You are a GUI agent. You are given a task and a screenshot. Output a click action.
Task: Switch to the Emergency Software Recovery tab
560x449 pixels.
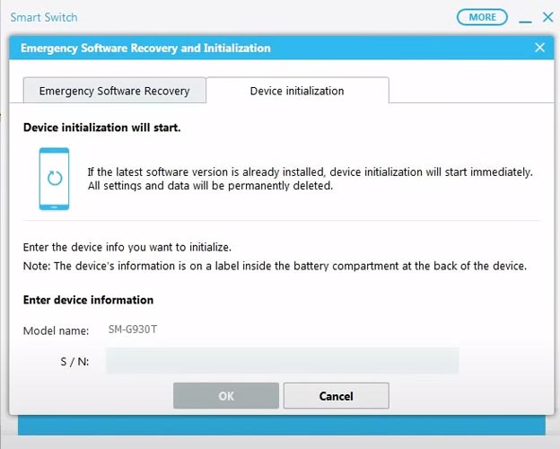click(114, 91)
